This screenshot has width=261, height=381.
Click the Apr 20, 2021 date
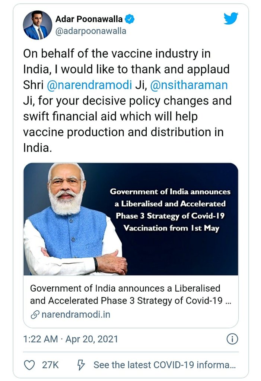coord(92,339)
